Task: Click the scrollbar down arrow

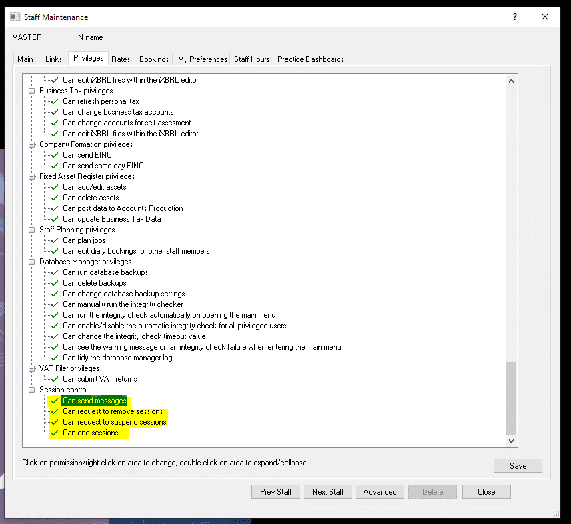Action: pyautogui.click(x=511, y=441)
